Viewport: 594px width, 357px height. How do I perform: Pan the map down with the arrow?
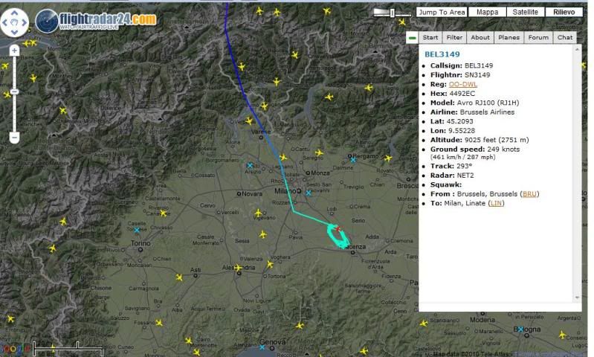14,32
